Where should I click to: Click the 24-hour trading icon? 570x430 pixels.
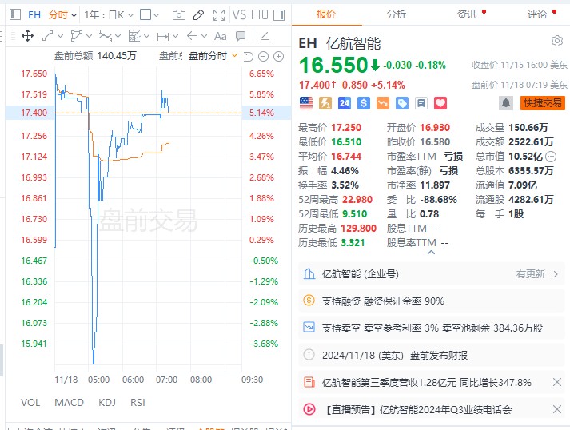click(x=345, y=103)
